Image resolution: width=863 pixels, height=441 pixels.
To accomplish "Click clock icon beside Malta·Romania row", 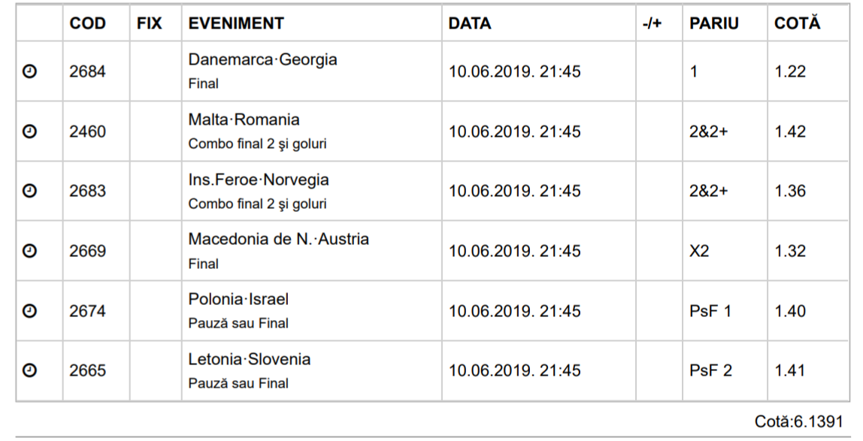I will (x=30, y=131).
